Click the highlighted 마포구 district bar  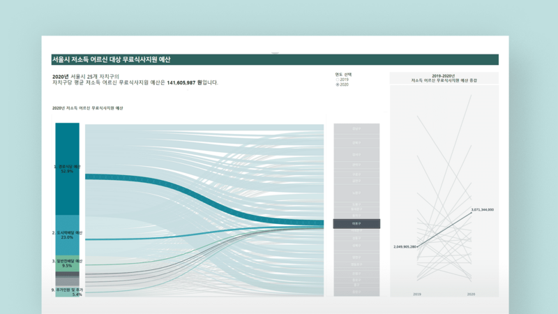(356, 224)
